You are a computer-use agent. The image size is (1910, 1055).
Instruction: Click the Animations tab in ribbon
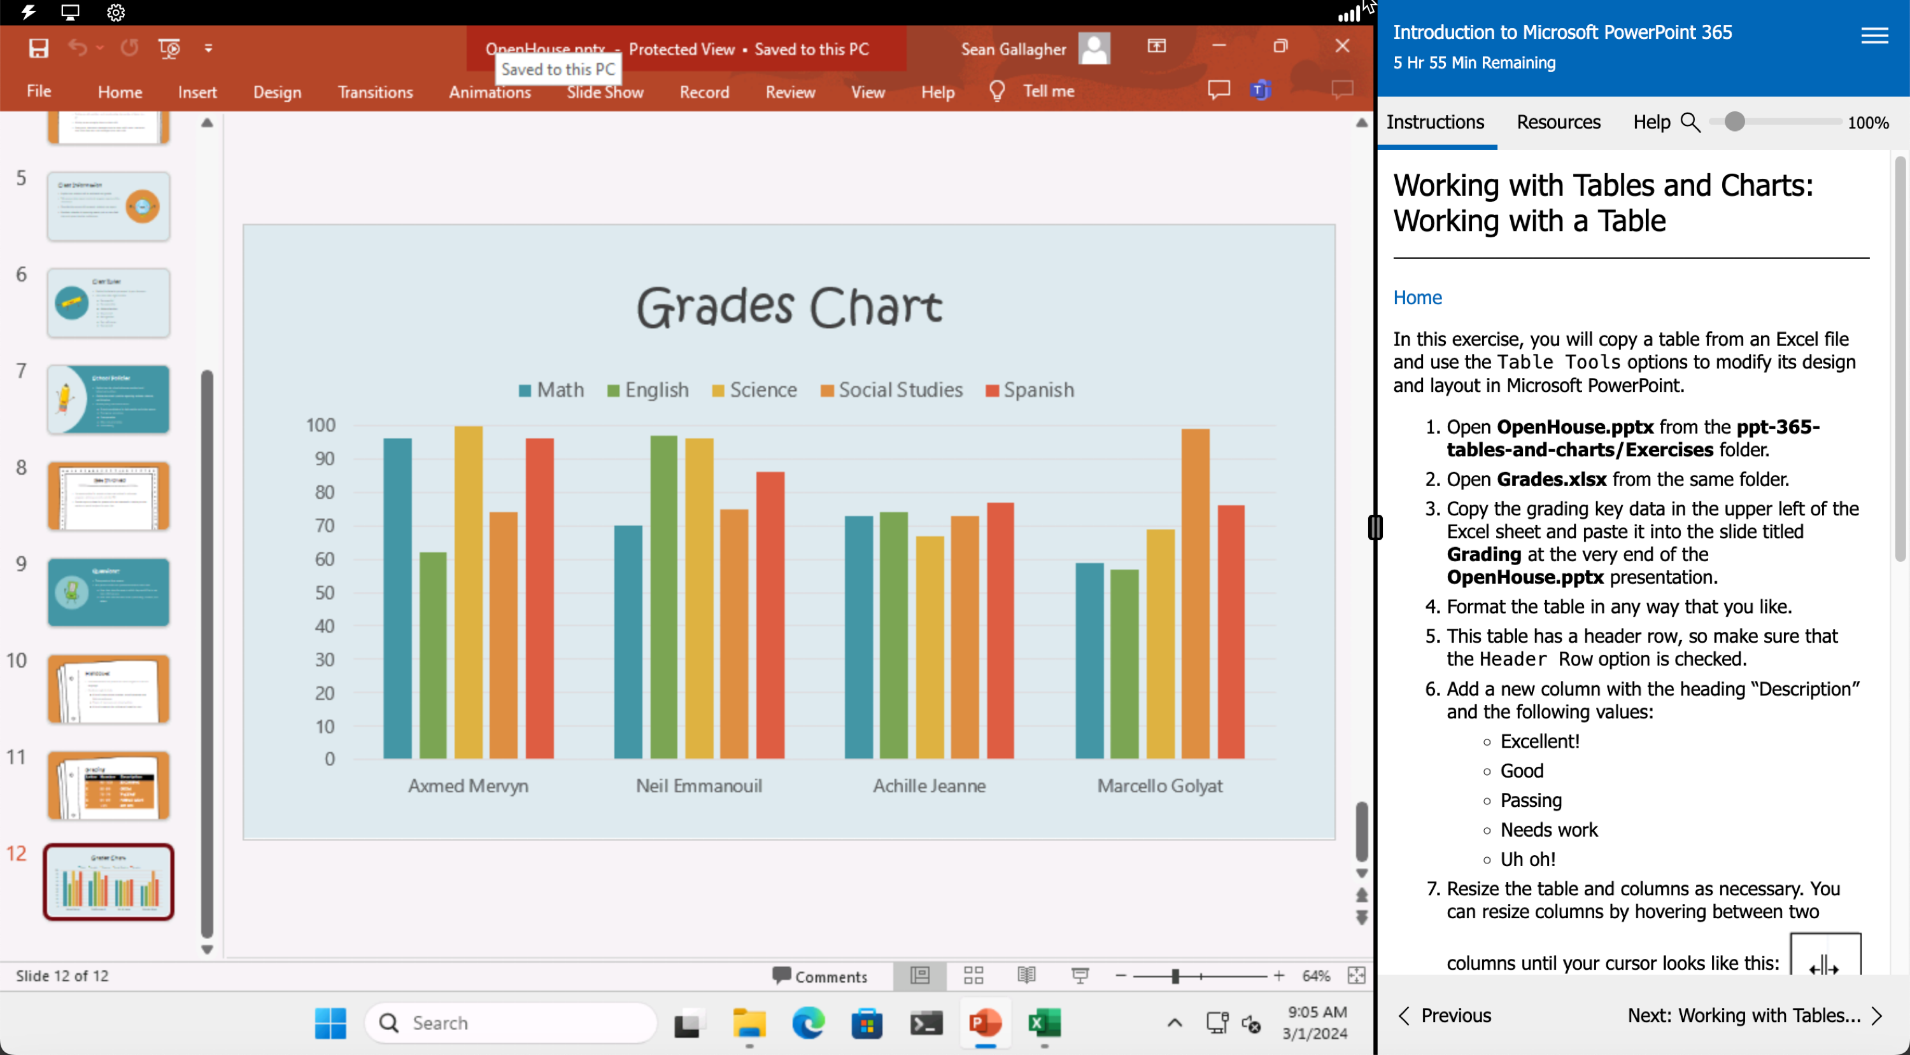[491, 90]
